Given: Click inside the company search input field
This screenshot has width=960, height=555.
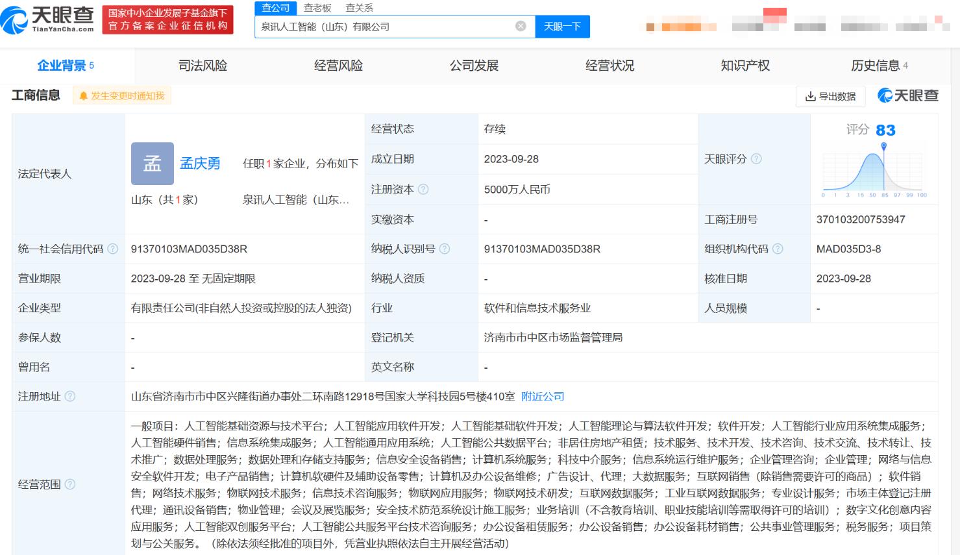Looking at the screenshot, I should pos(389,26).
